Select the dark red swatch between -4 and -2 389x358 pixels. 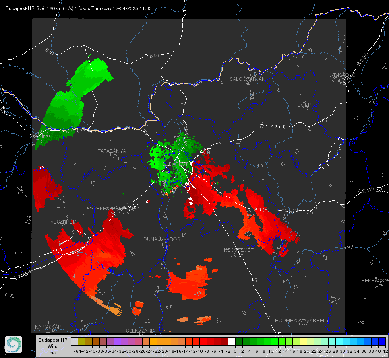(224, 342)
